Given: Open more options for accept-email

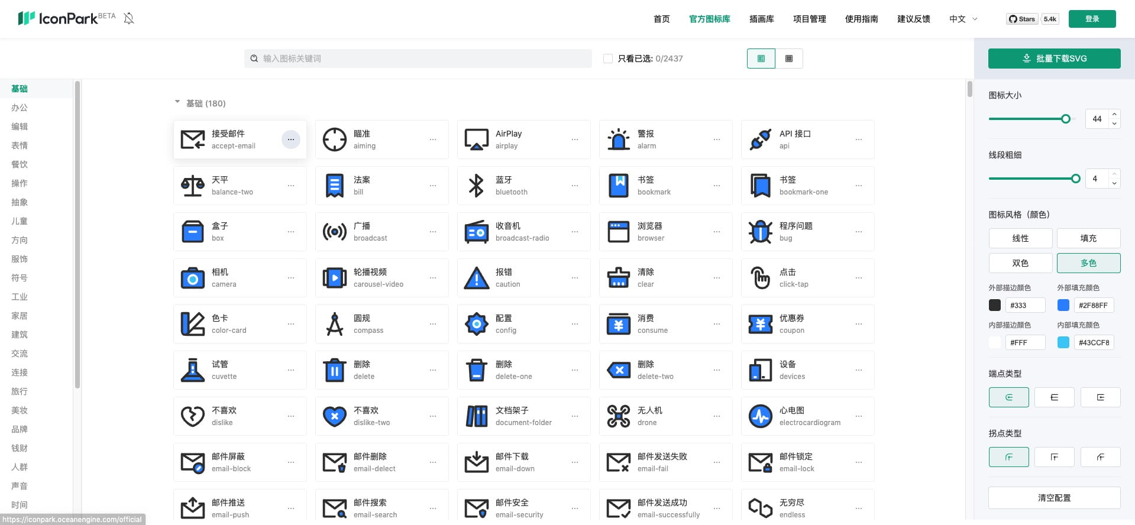Looking at the screenshot, I should [291, 140].
